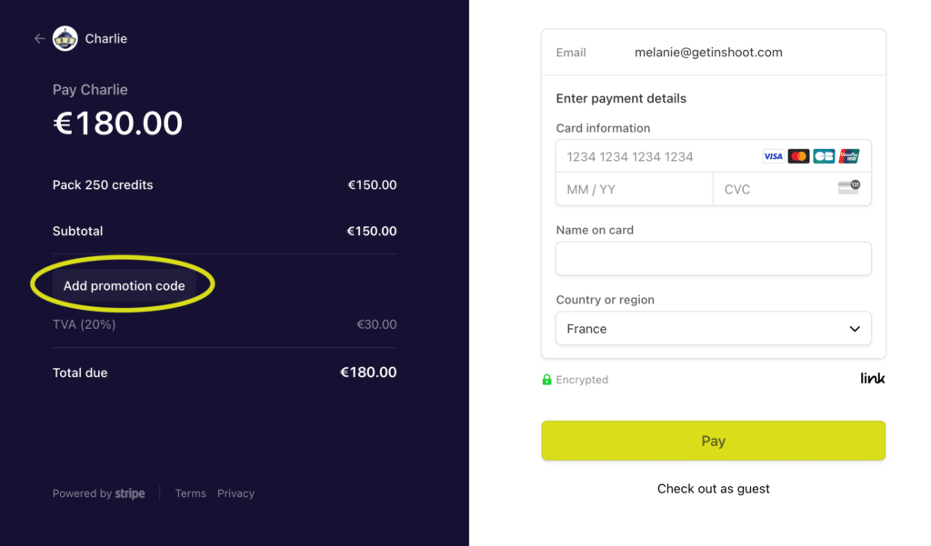
Task: Choose Check out as guest
Action: (x=713, y=489)
